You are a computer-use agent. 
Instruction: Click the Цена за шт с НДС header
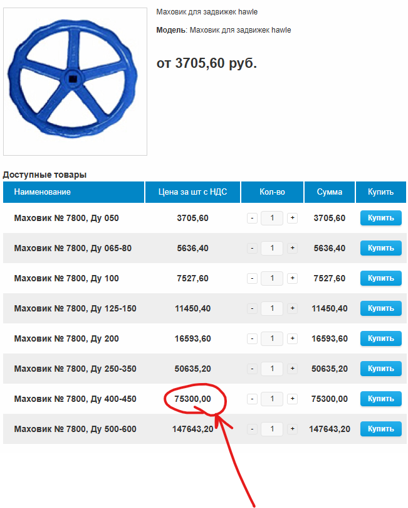coord(193,192)
